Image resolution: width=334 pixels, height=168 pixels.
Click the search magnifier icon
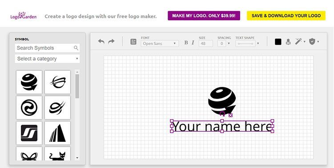(76, 48)
